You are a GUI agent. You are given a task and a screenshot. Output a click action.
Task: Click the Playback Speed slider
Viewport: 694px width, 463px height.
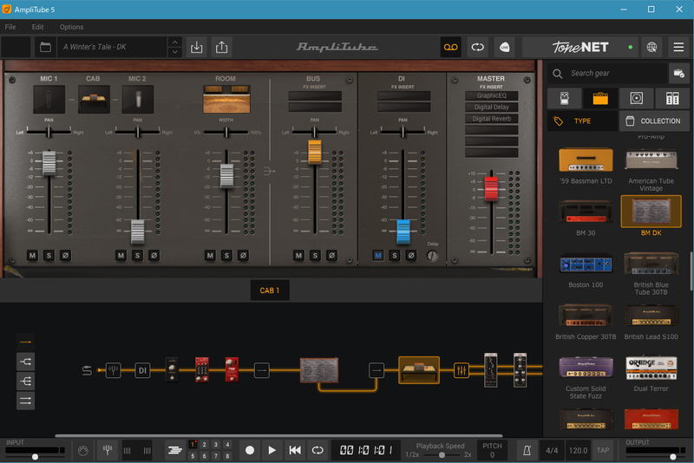(x=442, y=455)
